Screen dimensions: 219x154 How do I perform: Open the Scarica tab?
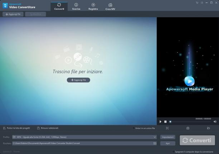[76, 6]
